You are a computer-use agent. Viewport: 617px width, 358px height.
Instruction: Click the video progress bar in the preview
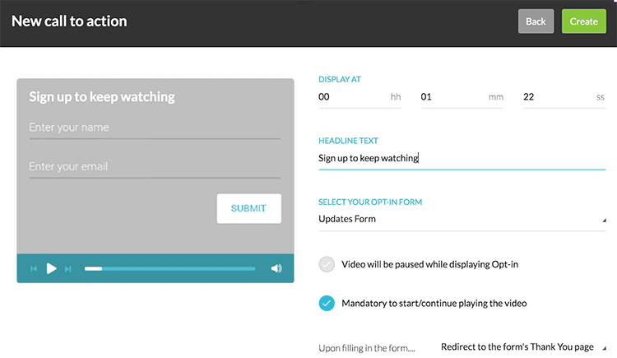click(x=170, y=268)
